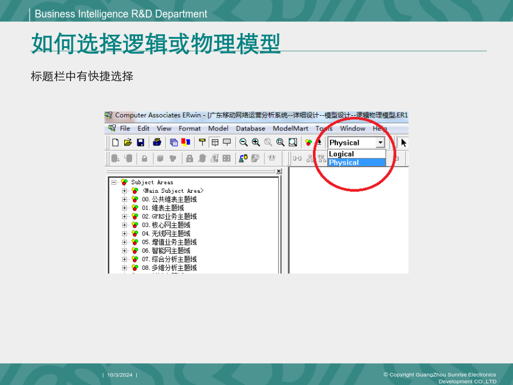Viewport: 513px width, 385px height.
Task: Expand the <Main Subject Area> node
Action: pos(124,191)
